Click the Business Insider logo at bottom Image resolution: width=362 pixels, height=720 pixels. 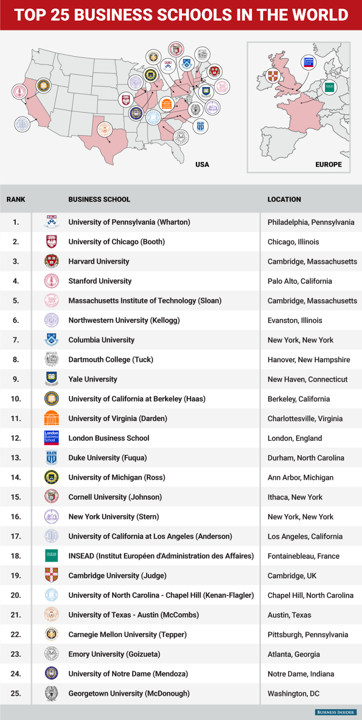click(336, 712)
